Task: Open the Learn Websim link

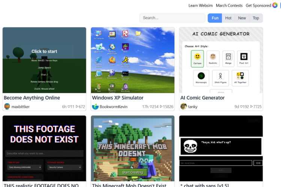Action: (200, 6)
